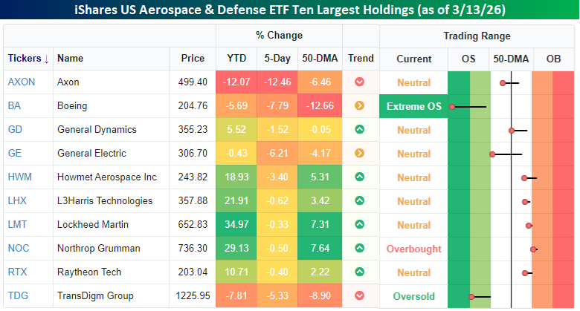Screen dimensions: 580x311
Task: Click the uptrend icon for Northrop Grumman
Action: point(360,249)
